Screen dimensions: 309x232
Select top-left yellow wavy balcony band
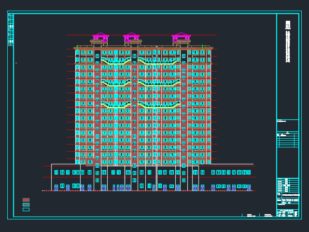click(116, 61)
